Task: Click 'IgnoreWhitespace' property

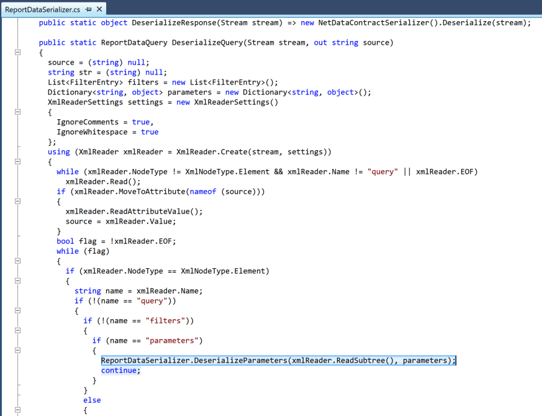Action: 92,132
